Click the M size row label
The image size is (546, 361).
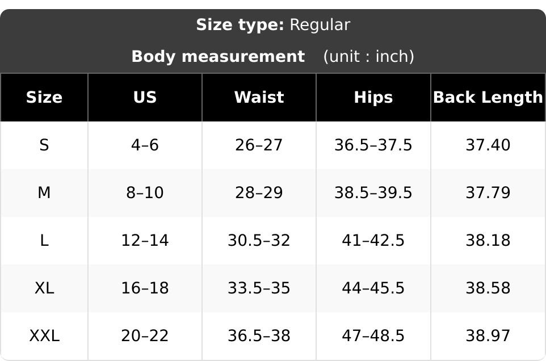(x=44, y=193)
